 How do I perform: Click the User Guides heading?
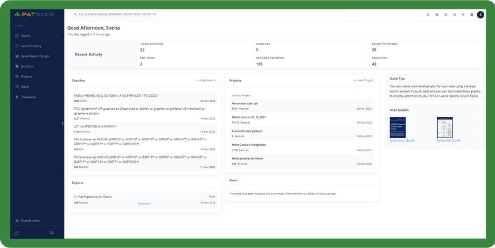[399, 110]
